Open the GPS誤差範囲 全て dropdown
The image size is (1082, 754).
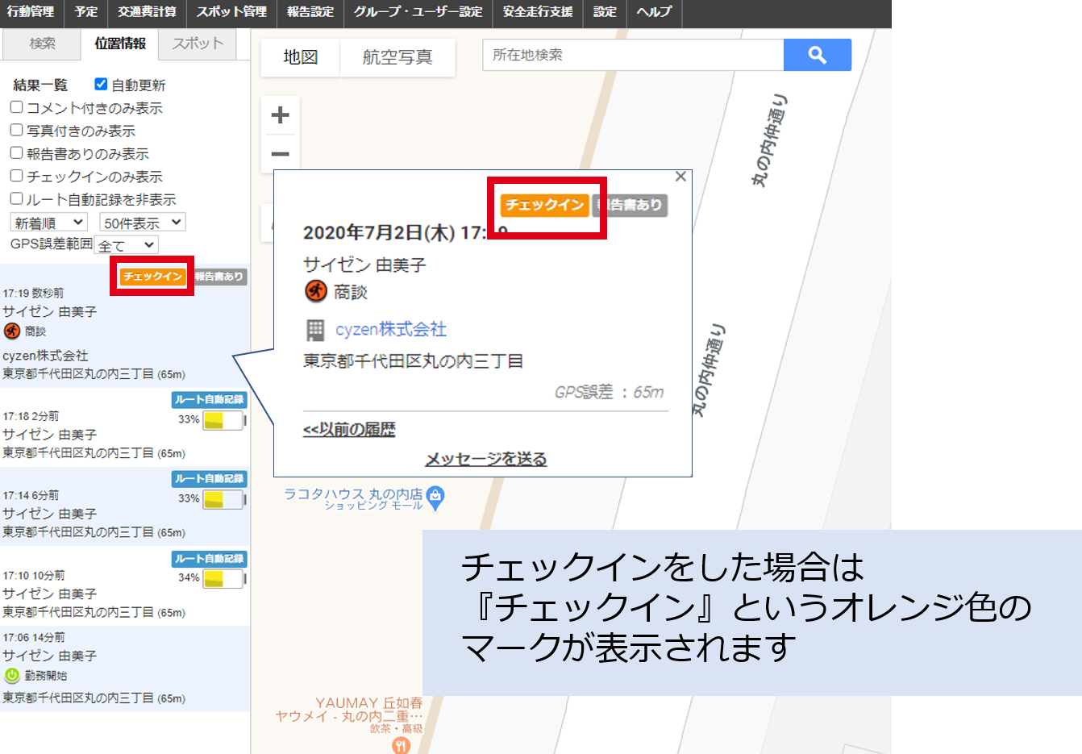pyautogui.click(x=127, y=245)
